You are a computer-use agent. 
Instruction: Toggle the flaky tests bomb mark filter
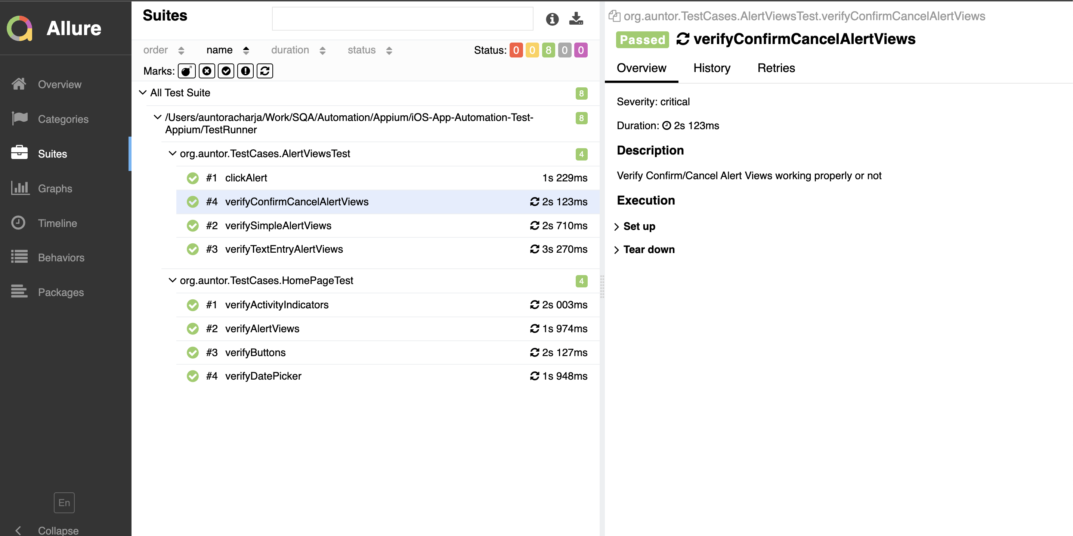[x=186, y=71]
